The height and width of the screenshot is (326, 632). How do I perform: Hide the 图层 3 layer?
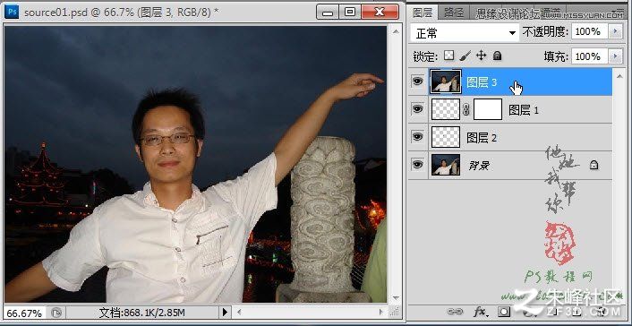[417, 81]
